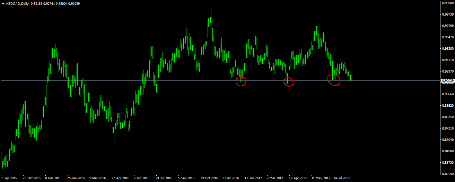The image size is (455, 182).
Task: Click the 25 Jan 2016 date label
Action: 76,178
